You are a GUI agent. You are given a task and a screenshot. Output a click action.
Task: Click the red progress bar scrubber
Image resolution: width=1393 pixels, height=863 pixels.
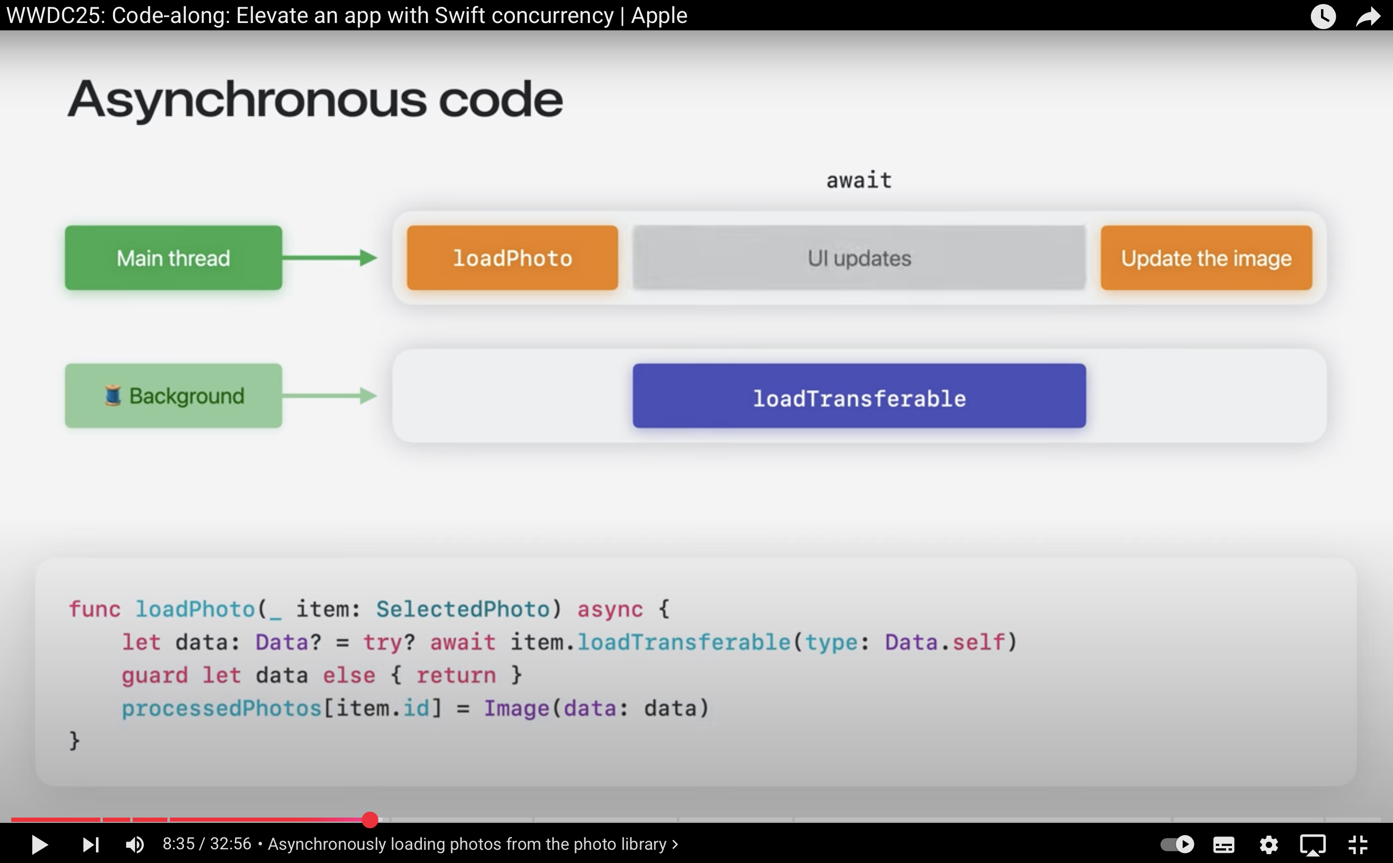pyautogui.click(x=370, y=819)
